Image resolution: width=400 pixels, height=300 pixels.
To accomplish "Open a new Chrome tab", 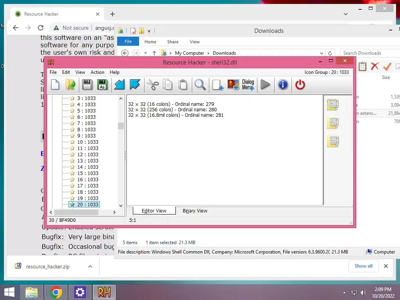I will click(x=112, y=14).
